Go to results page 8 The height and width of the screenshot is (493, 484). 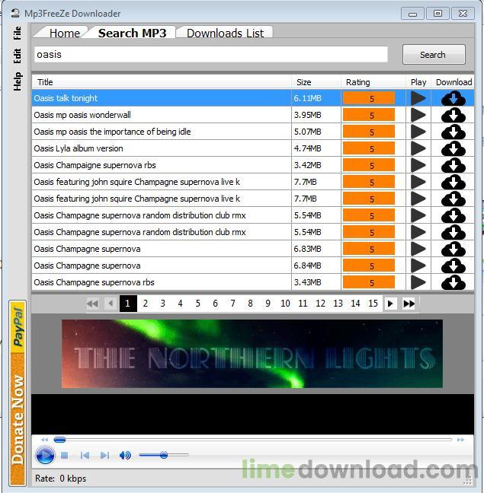pos(250,304)
